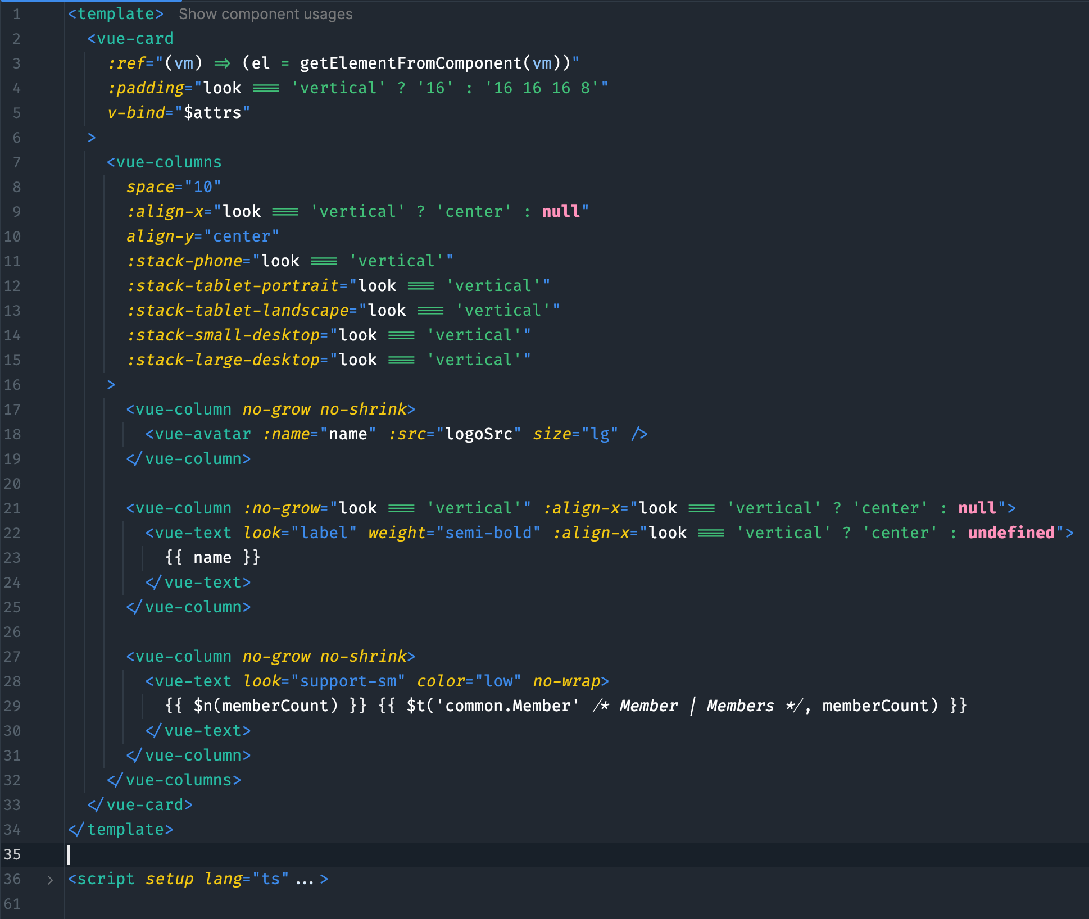Click line number 21 in gutter
Screen dimensions: 1089x919
(x=12, y=508)
